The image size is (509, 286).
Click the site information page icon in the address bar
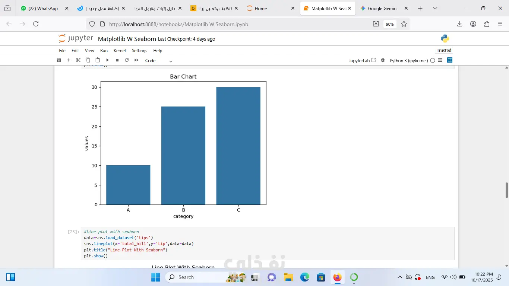click(102, 24)
